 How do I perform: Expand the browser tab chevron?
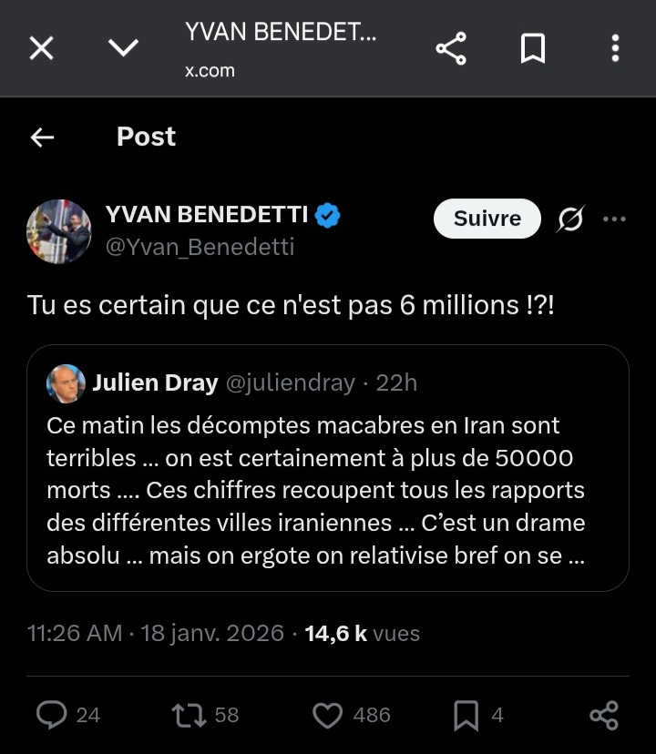pyautogui.click(x=123, y=48)
